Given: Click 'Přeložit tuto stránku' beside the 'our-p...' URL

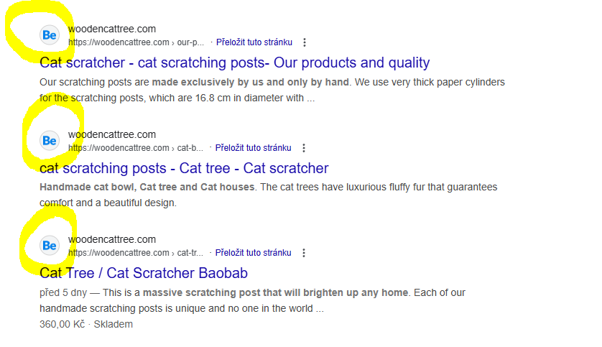Looking at the screenshot, I should (x=254, y=42).
